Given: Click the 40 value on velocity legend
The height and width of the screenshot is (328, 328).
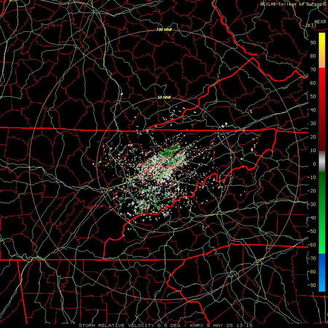Looking at the screenshot, I should (x=313, y=110).
